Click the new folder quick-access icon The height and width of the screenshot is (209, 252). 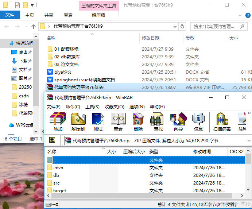click(x=26, y=5)
